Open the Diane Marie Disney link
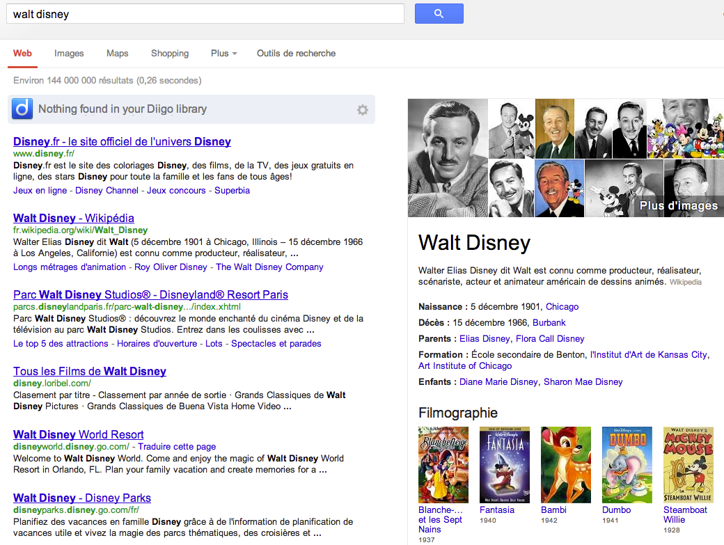The height and width of the screenshot is (545, 724). 498,382
